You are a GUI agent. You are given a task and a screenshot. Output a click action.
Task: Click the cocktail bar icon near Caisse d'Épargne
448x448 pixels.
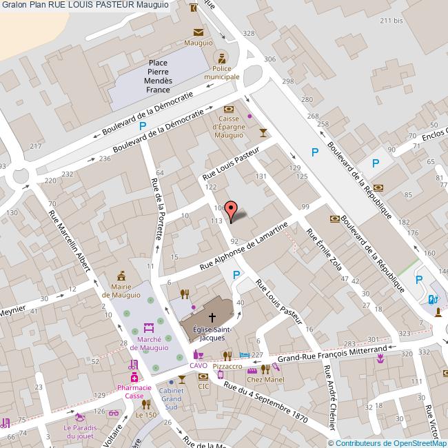tap(262, 130)
